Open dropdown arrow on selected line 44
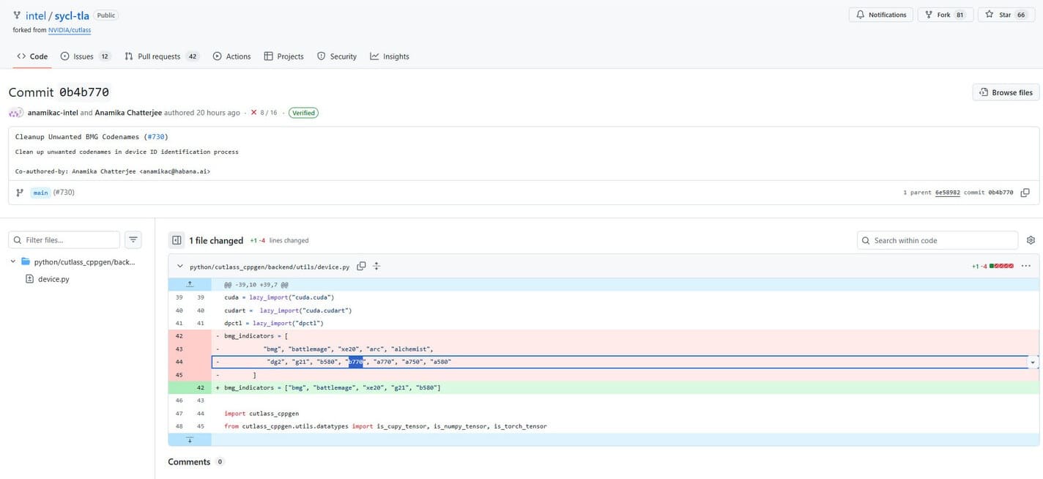Viewport: 1043px width, 479px height. [x=1033, y=363]
